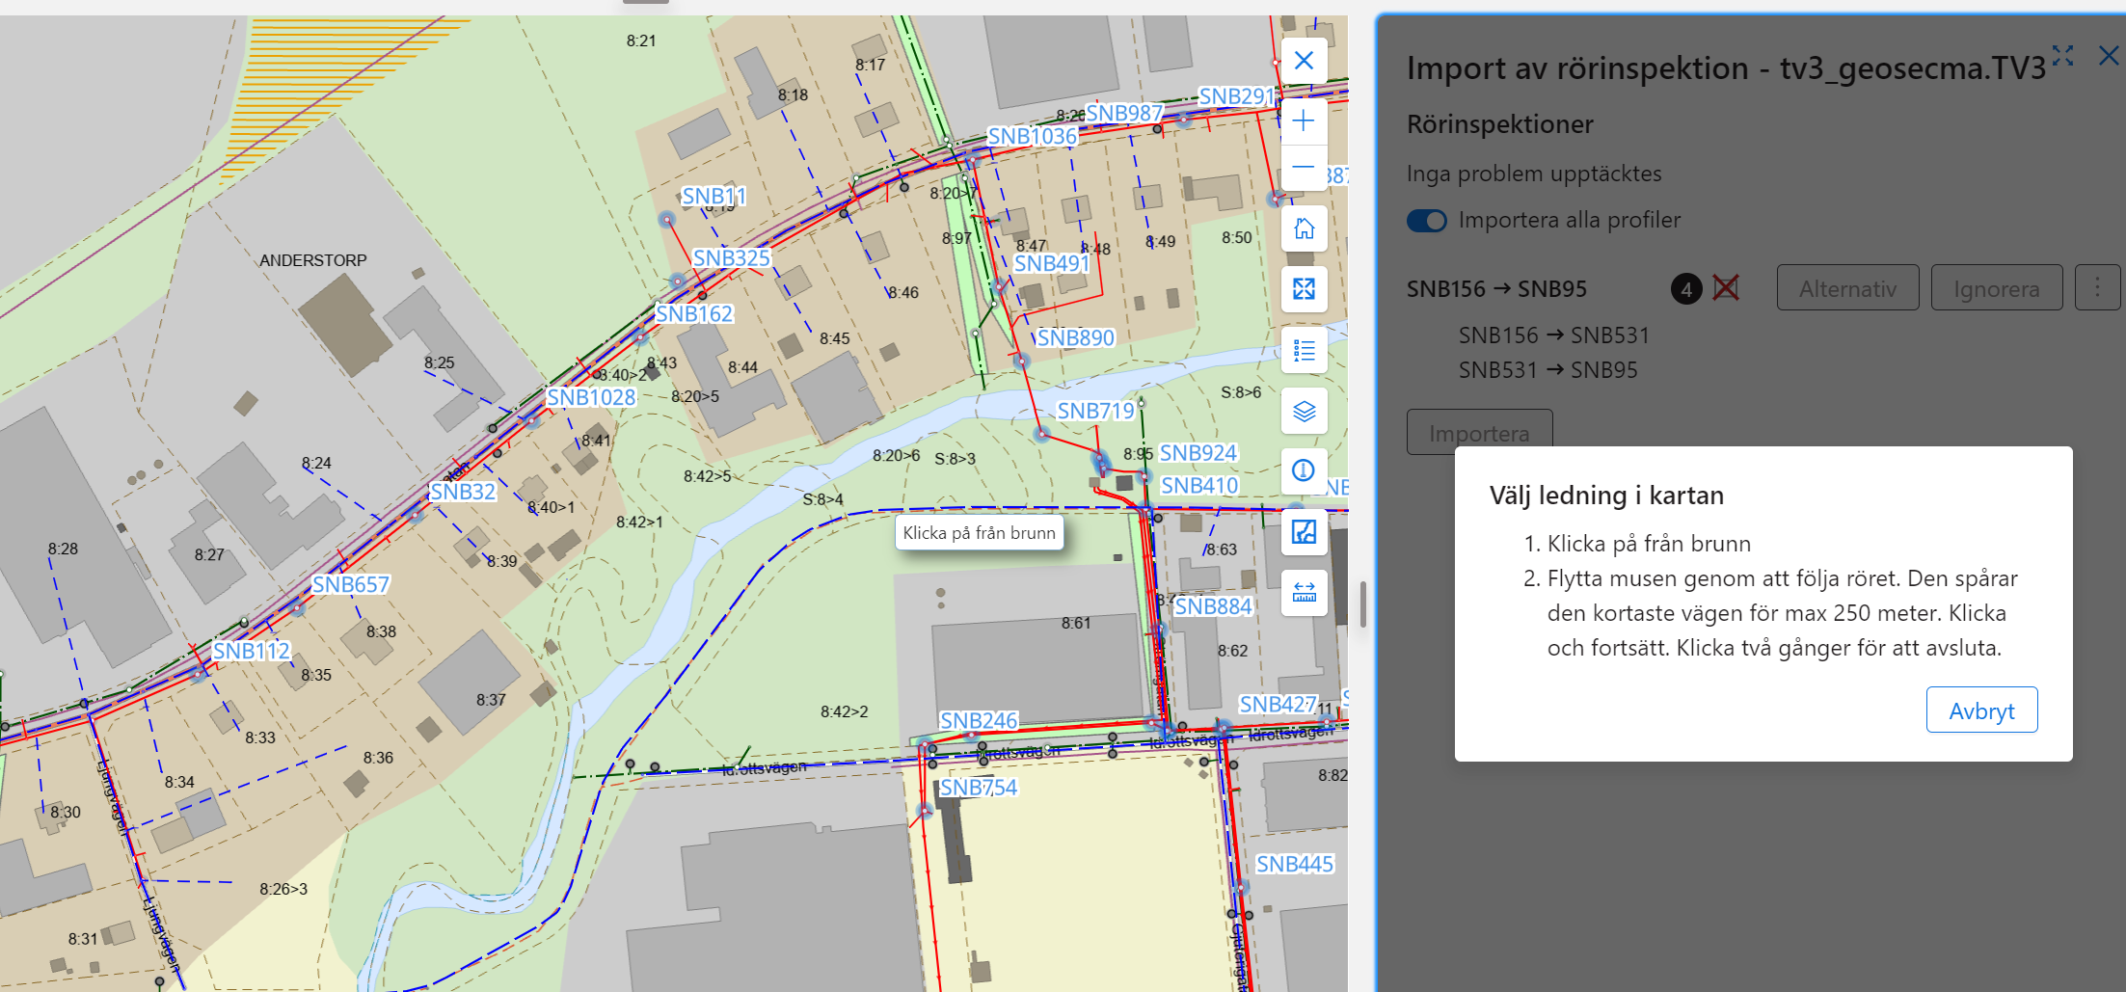The width and height of the screenshot is (2126, 992).
Task: Go to the map home view
Action: pyautogui.click(x=1304, y=228)
